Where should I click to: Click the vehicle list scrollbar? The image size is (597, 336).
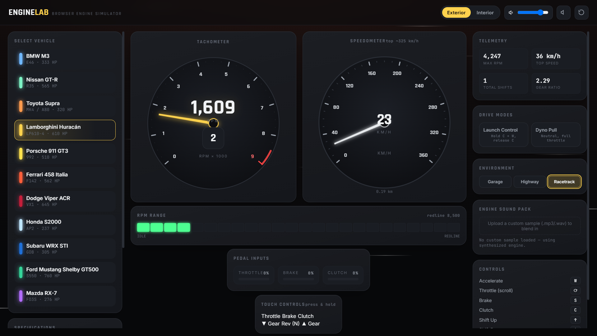[123, 140]
